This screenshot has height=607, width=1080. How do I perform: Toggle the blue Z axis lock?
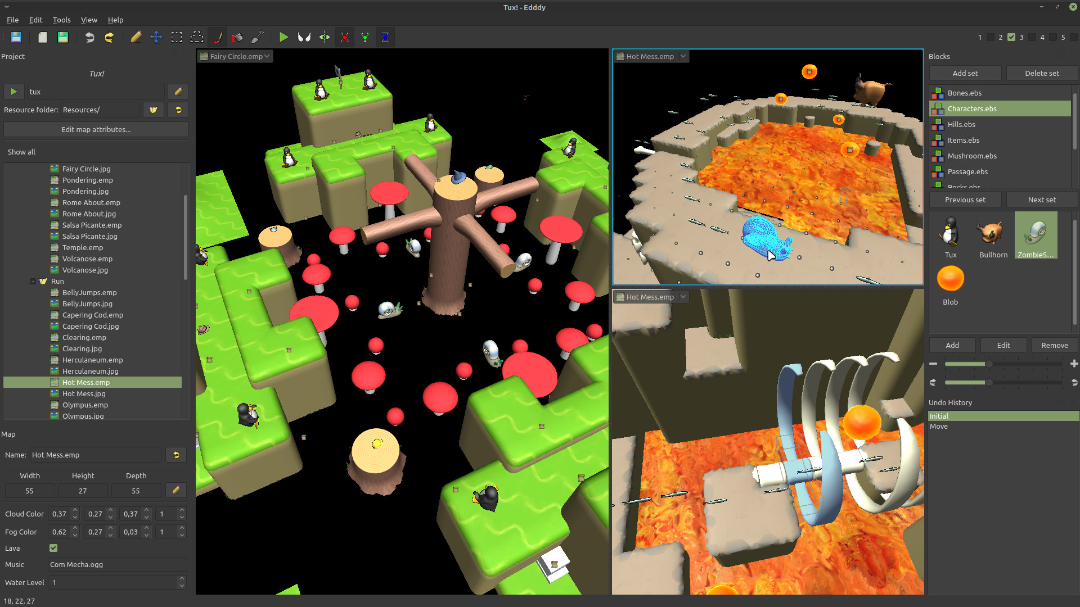pos(385,38)
